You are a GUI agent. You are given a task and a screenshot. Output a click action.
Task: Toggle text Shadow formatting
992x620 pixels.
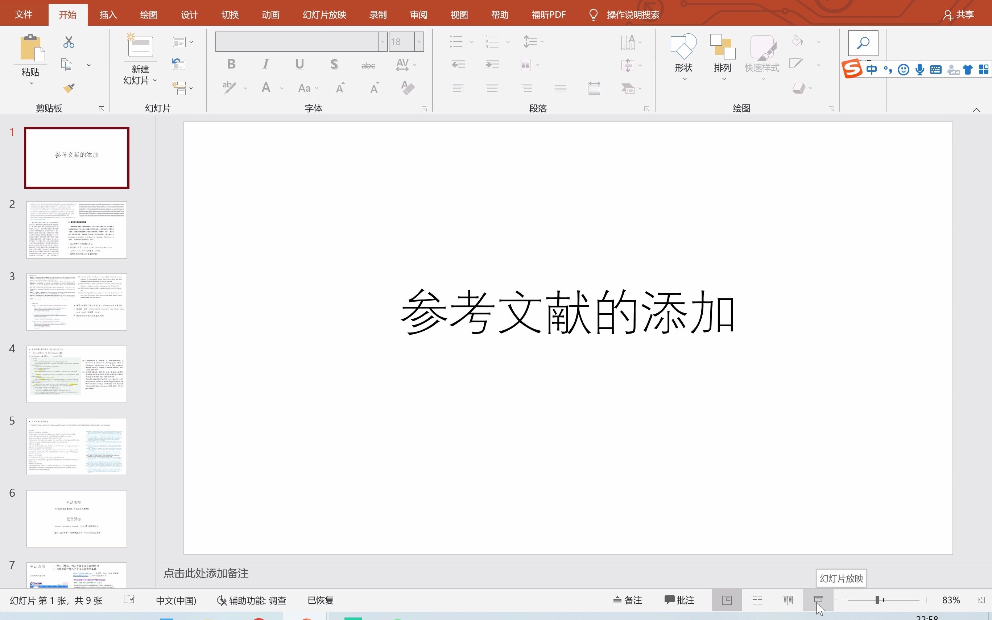tap(334, 65)
